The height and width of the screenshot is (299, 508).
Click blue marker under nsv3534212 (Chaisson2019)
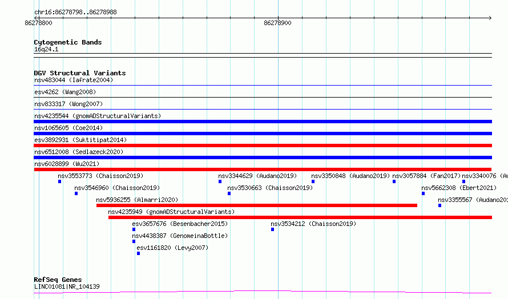(272, 229)
